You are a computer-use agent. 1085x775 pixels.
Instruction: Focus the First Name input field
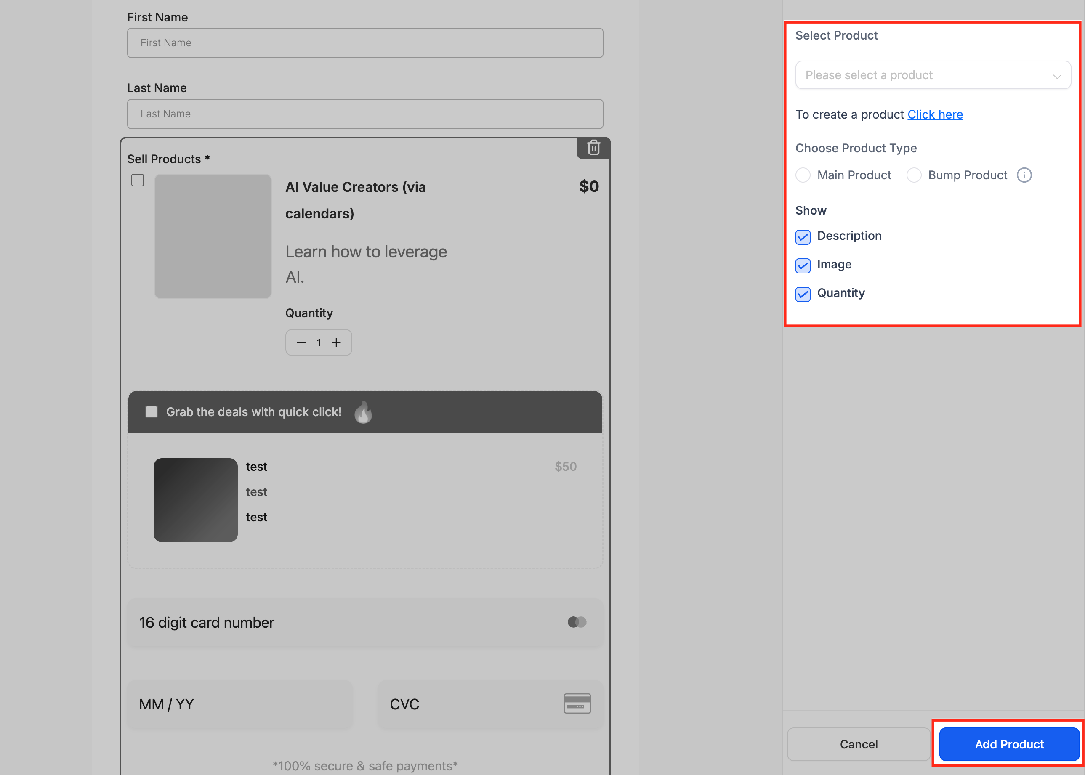click(365, 43)
